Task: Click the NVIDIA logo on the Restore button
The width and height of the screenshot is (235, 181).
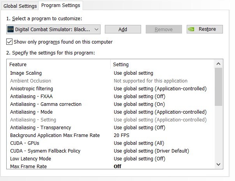Action: (191, 29)
